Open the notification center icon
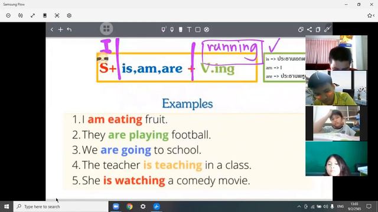The height and width of the screenshot is (212, 378). click(369, 207)
